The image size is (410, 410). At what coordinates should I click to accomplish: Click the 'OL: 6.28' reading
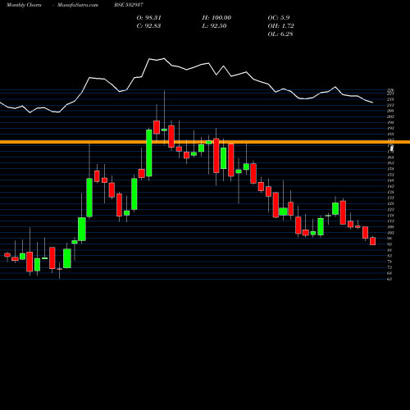pos(280,34)
